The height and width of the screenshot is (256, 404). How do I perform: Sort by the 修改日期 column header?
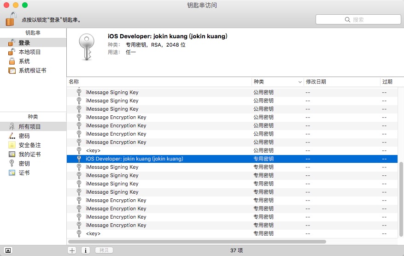(x=342, y=82)
